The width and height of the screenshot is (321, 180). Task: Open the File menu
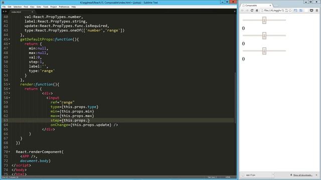point(4,6)
